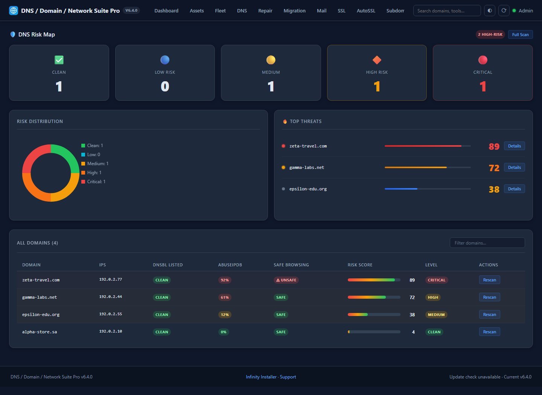Click the gray dot beside epsilon-edu.org threat
This screenshot has width=542, height=395.
pyautogui.click(x=283, y=189)
